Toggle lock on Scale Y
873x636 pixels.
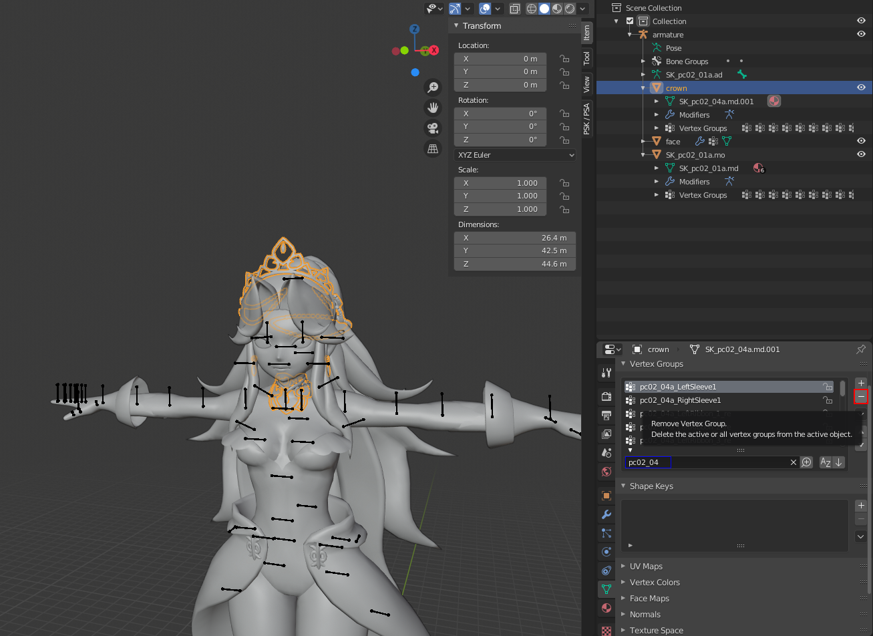564,196
